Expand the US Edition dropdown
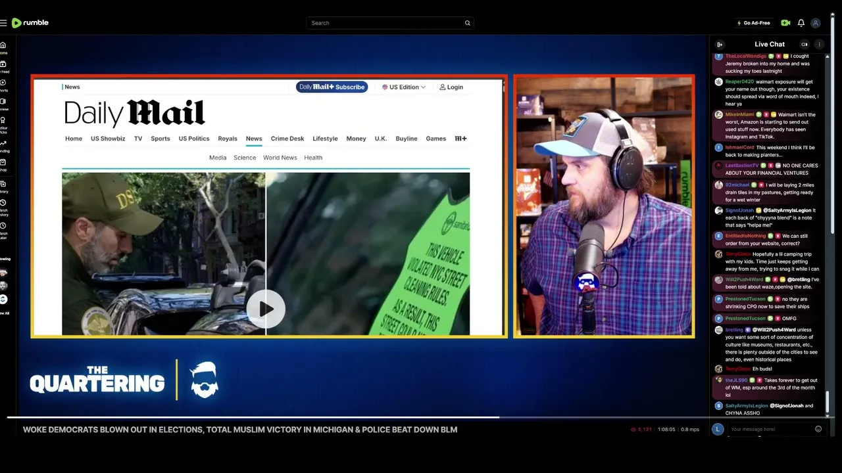Image resolution: width=842 pixels, height=473 pixels. tap(404, 87)
